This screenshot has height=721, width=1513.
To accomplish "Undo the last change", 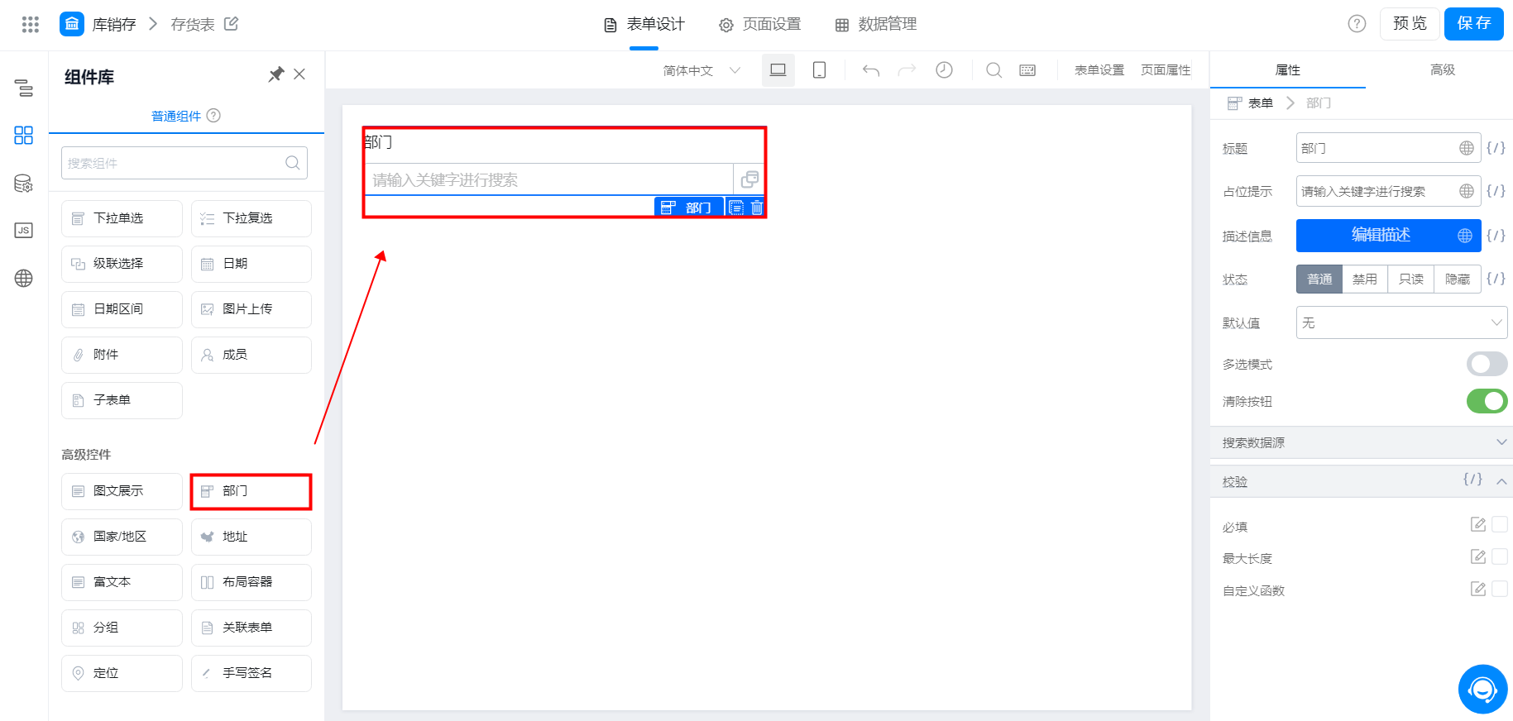I will tap(871, 70).
